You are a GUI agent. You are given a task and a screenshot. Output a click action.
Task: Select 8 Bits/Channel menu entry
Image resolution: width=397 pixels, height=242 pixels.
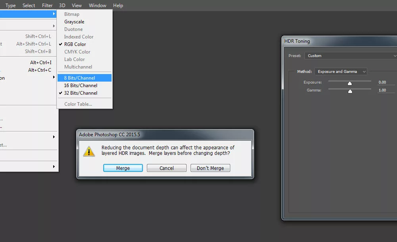(x=80, y=78)
